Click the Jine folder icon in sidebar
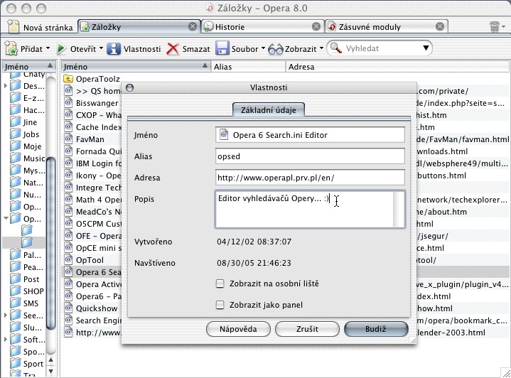The image size is (511, 378). pos(15,122)
